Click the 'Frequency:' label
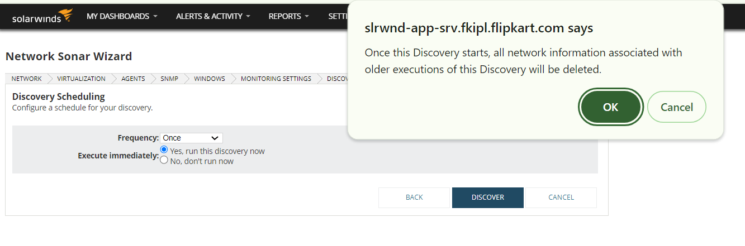This screenshot has width=745, height=246. 138,138
